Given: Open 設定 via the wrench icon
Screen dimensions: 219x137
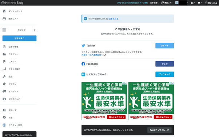Looking at the screenshot, I should click(x=4, y=77).
